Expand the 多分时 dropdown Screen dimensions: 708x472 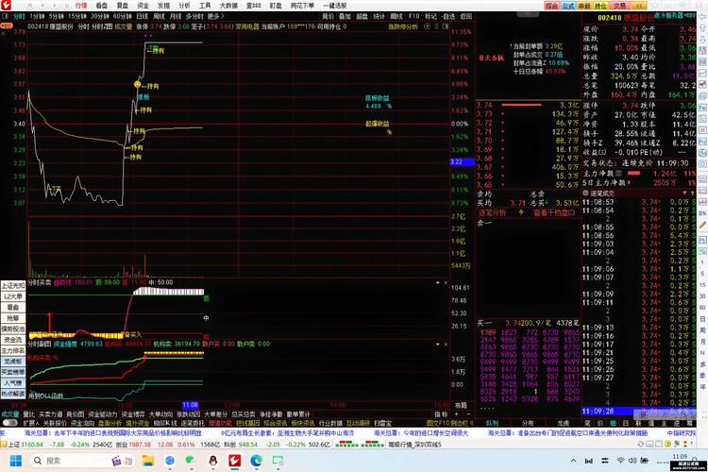click(x=195, y=16)
